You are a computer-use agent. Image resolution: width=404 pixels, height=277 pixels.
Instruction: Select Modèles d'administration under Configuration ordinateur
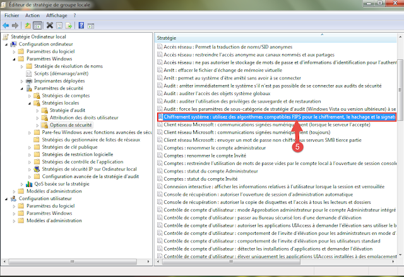click(x=54, y=191)
